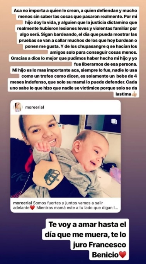Expand the truncated caption ending 'que digan l...'
Screen dimensions: 146x264
[112, 208]
